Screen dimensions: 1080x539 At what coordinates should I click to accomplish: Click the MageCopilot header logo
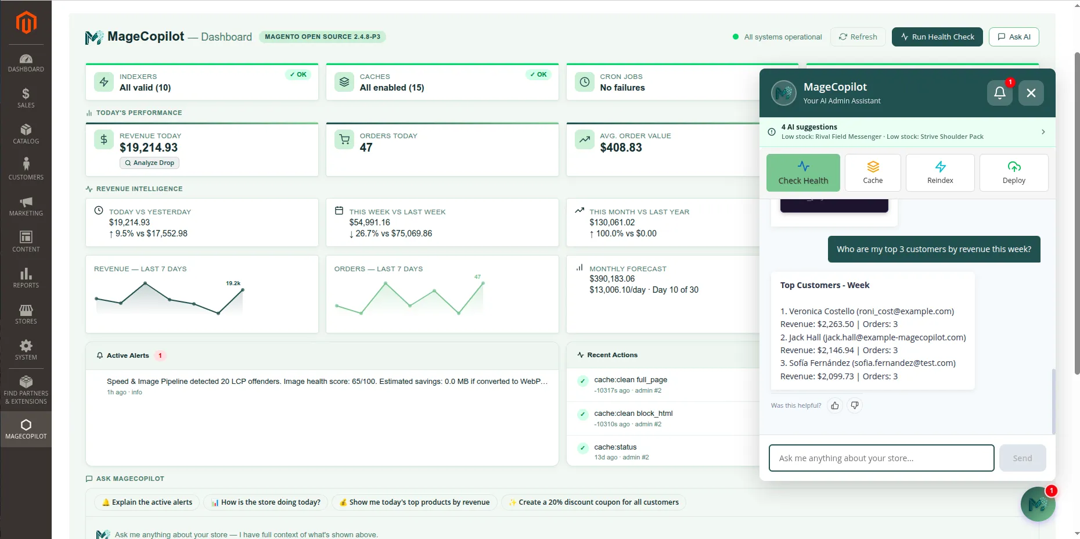[x=94, y=37]
